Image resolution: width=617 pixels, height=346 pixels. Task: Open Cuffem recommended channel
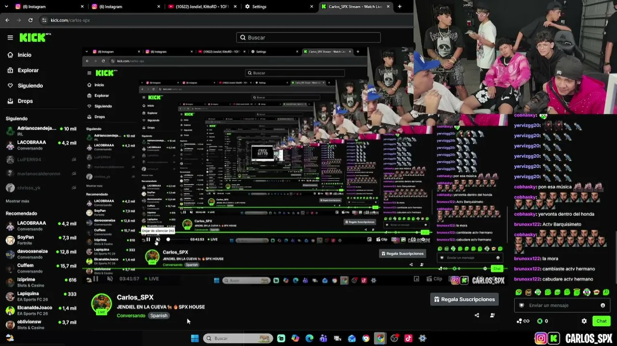pos(41,268)
